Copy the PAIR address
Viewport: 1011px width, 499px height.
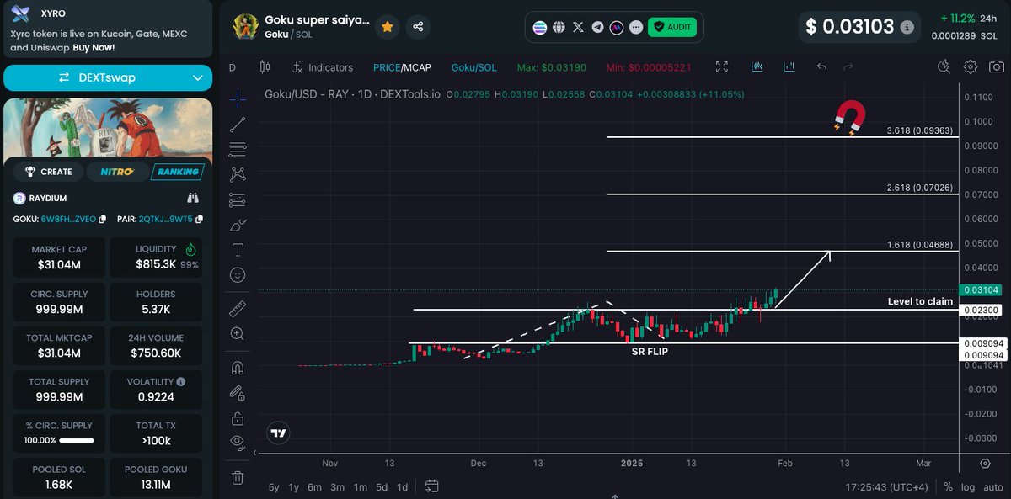[x=199, y=220]
